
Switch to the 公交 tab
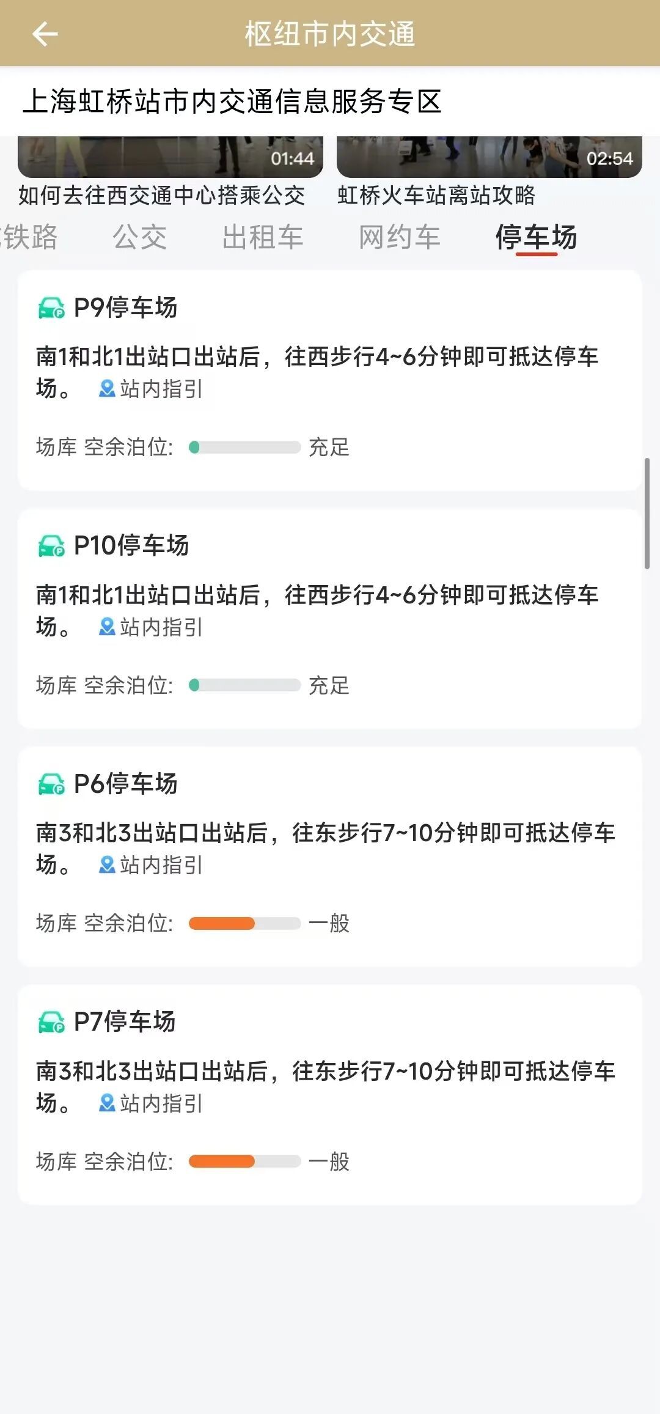139,237
